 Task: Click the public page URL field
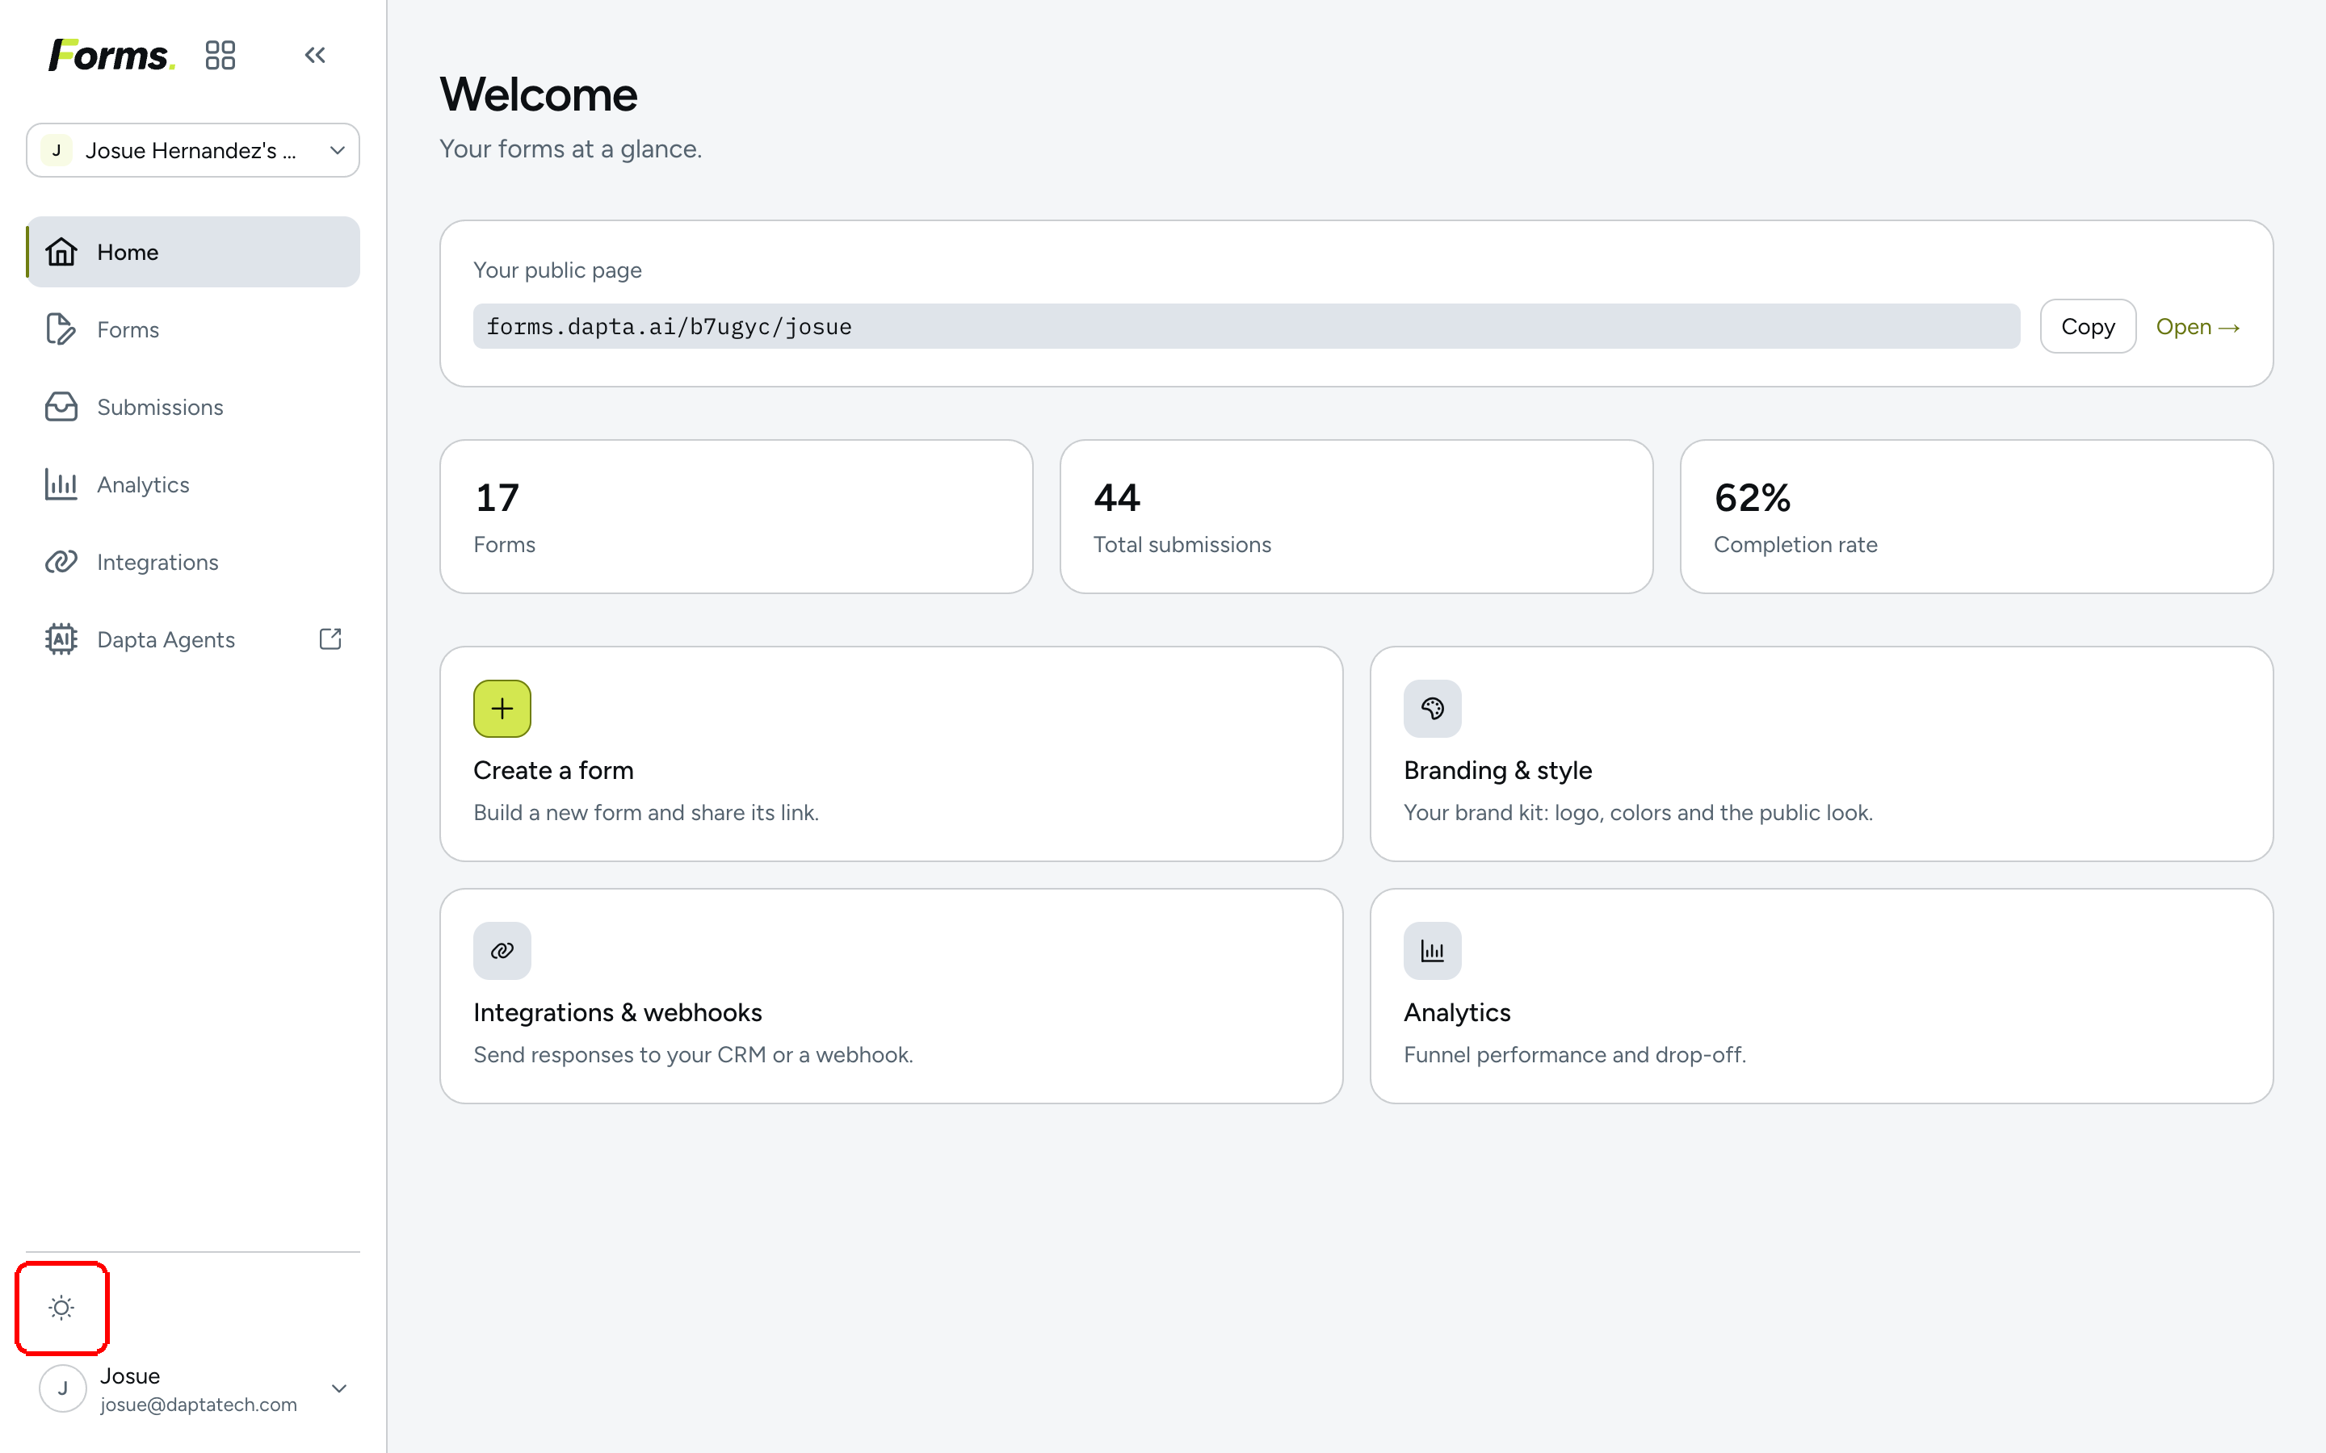pyautogui.click(x=1247, y=327)
